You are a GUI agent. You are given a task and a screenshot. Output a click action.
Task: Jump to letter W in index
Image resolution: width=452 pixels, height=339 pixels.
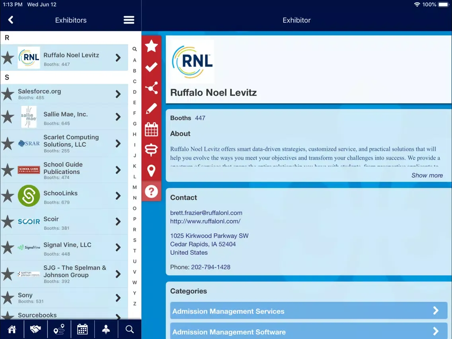(134, 282)
